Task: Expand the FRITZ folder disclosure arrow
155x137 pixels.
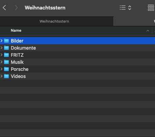Action: (1, 55)
